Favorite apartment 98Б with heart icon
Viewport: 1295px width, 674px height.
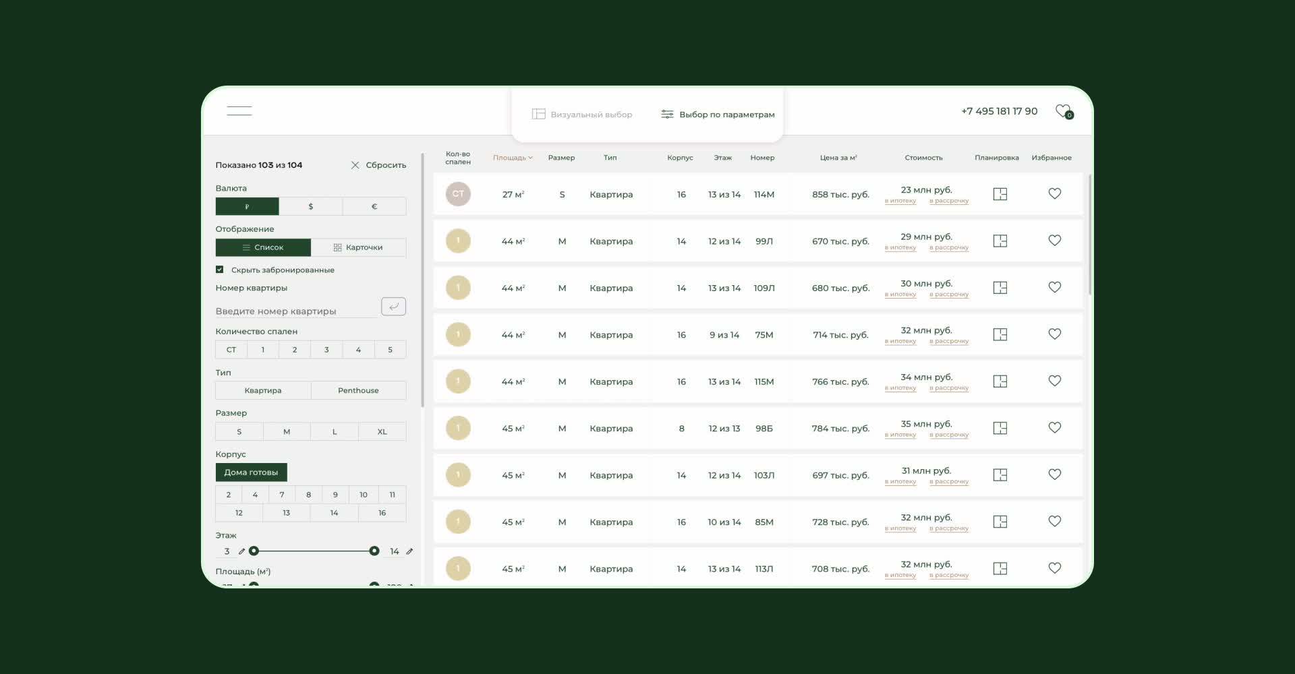pyautogui.click(x=1054, y=428)
